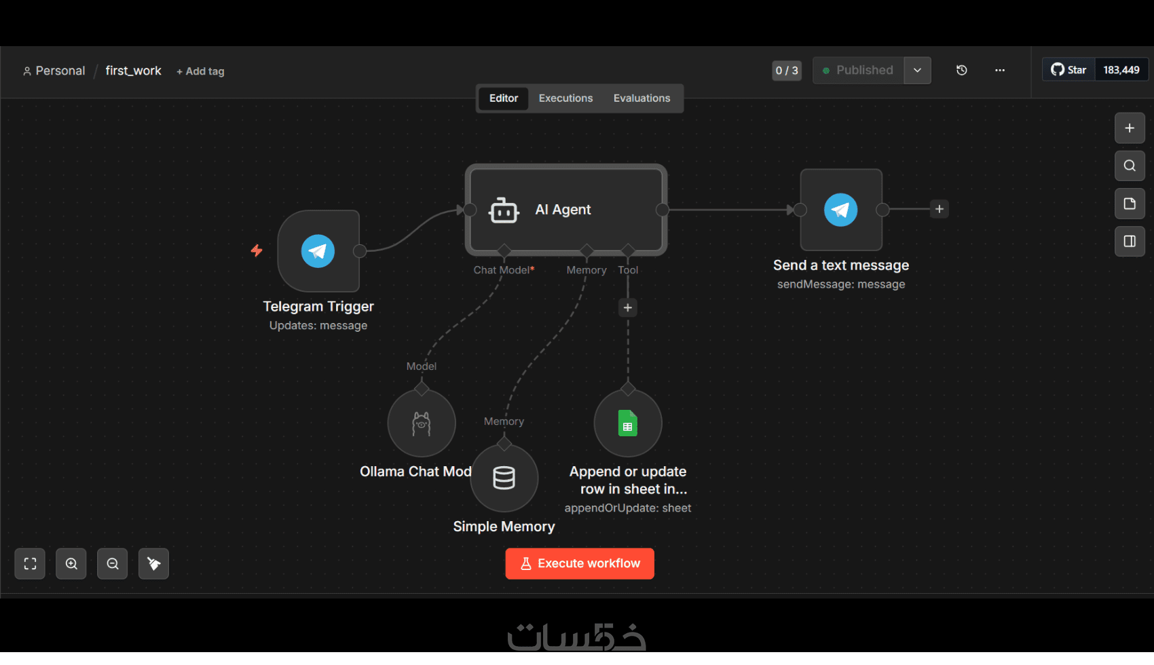1154x665 pixels.
Task: Zoom in on the canvas
Action: point(71,564)
